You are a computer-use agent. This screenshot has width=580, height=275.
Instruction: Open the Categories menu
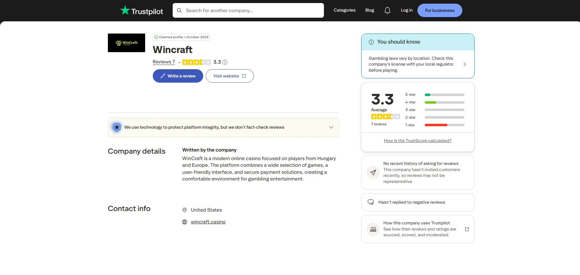[344, 10]
